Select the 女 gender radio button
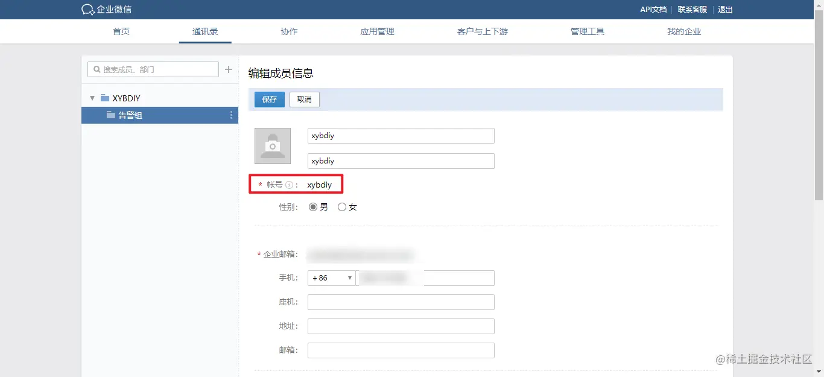This screenshot has width=824, height=377. click(342, 207)
